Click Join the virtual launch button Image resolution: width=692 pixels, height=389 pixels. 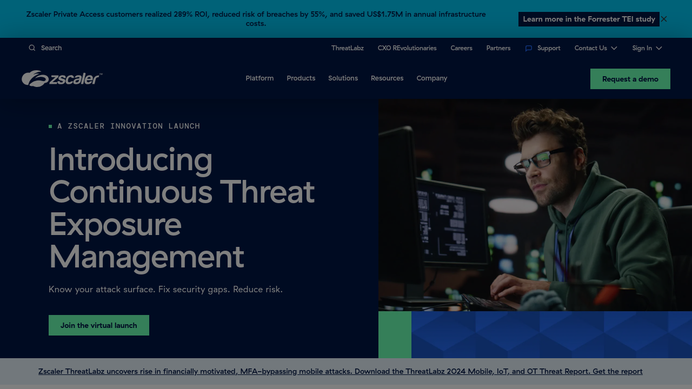tap(99, 325)
